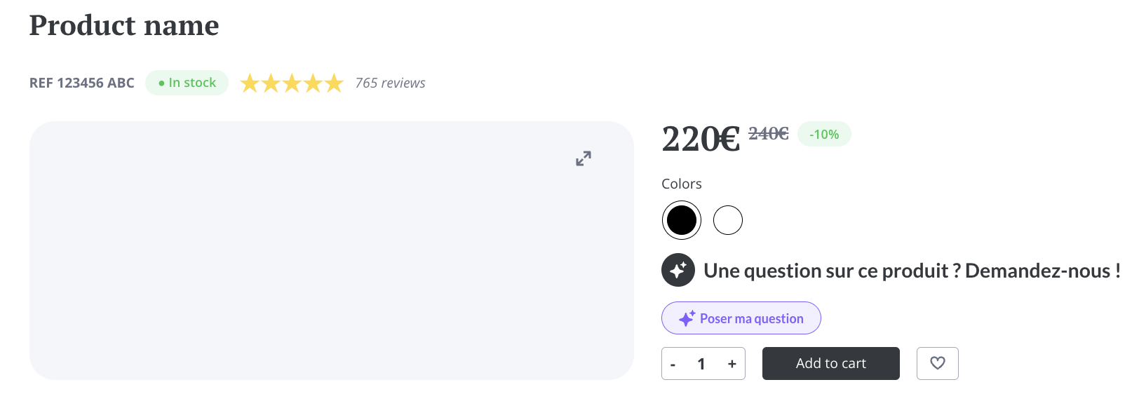Add product to wishlist with heart icon
The height and width of the screenshot is (401, 1139).
pos(937,363)
